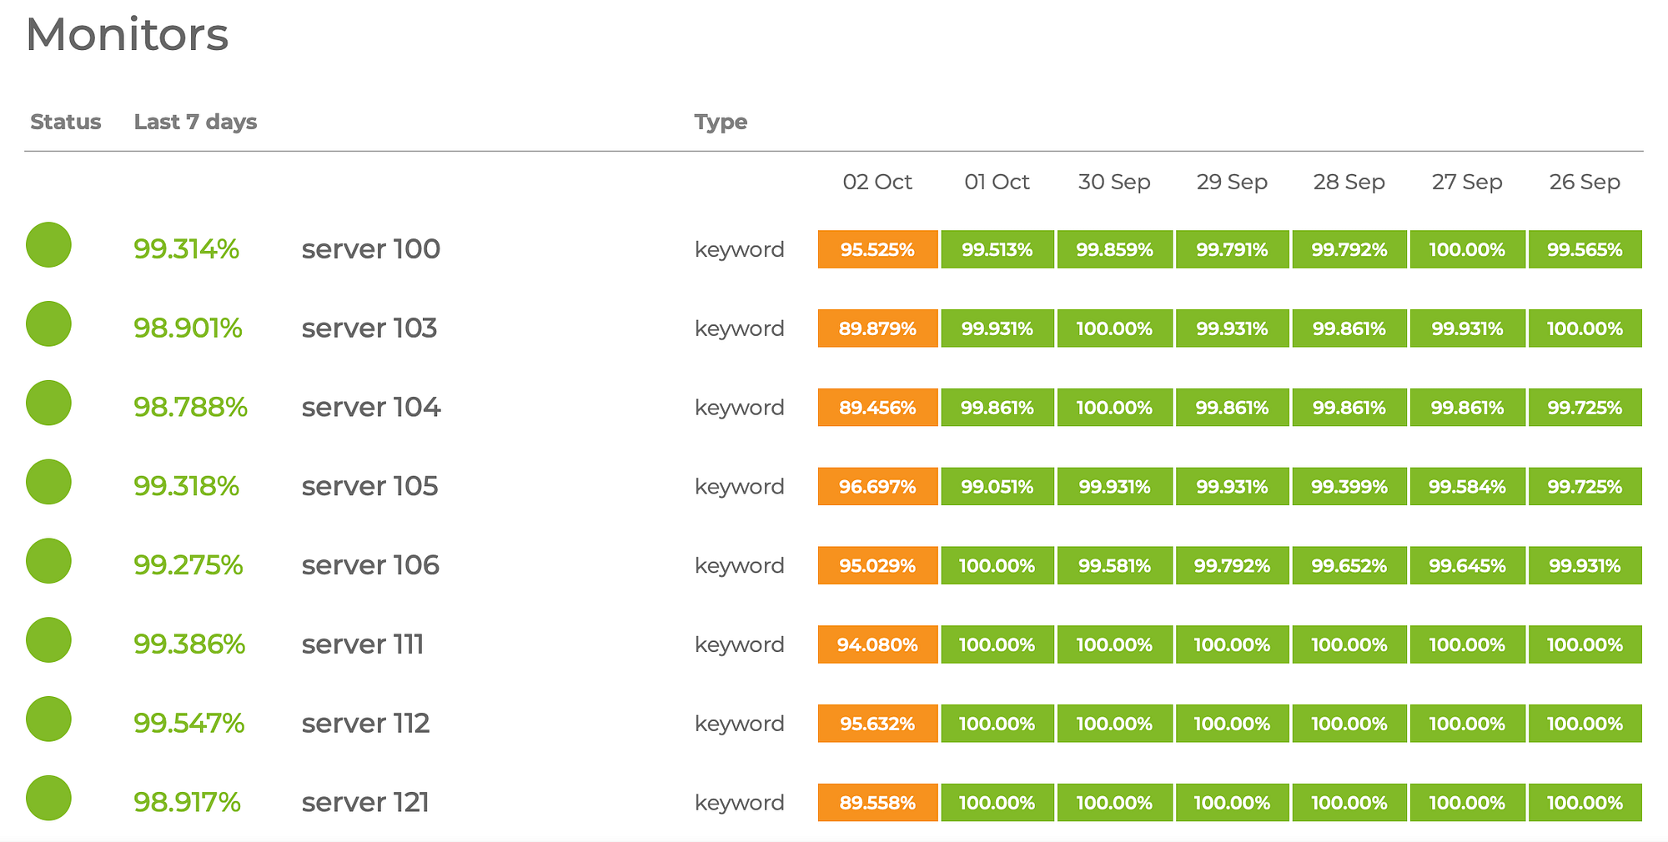This screenshot has width=1668, height=842.
Task: Click the green status dot for server 106
Action: coord(48,561)
